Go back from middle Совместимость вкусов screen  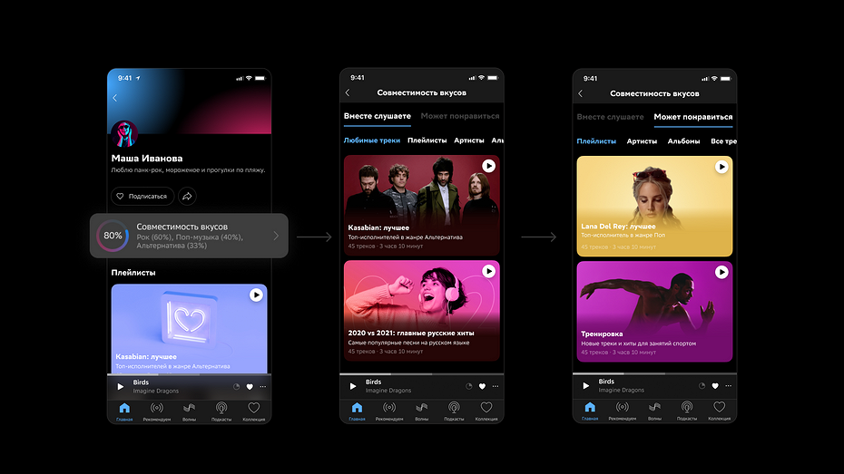[348, 93]
